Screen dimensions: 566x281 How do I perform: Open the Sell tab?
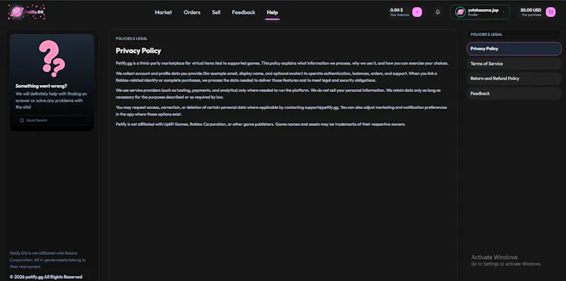click(216, 12)
